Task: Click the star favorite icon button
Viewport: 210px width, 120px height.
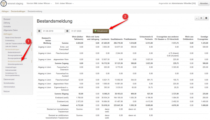Action: click(x=201, y=18)
